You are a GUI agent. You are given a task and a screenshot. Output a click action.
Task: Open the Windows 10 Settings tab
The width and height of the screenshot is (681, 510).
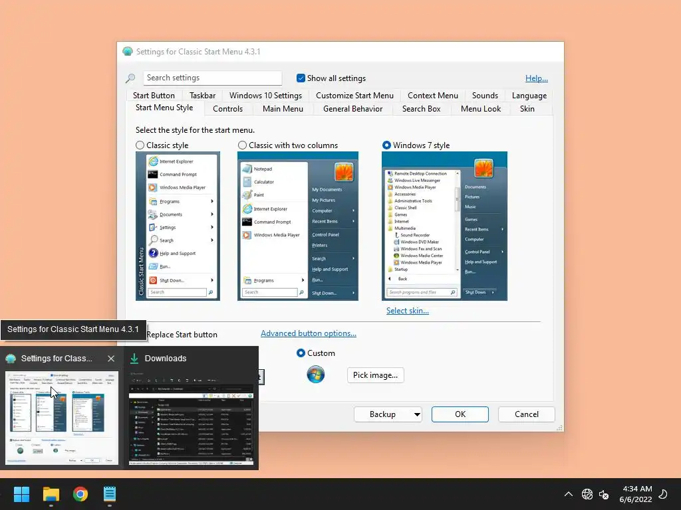pyautogui.click(x=265, y=96)
